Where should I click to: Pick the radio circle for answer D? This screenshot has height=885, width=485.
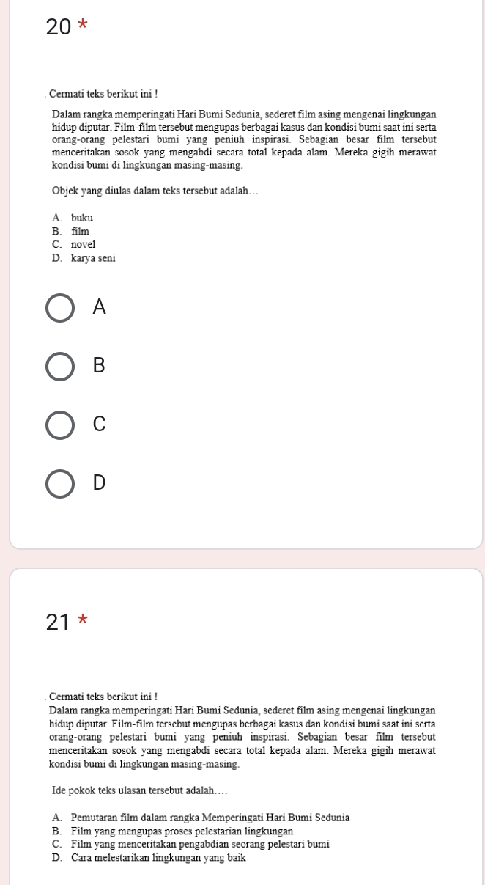[x=61, y=483]
